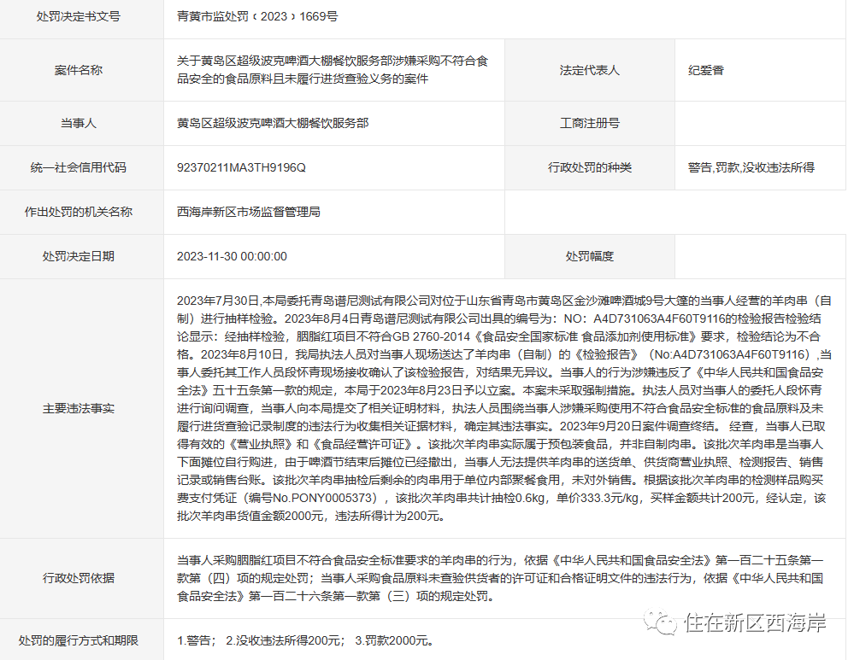The width and height of the screenshot is (854, 660).
Task: Click the 法定代表人 label cell
Action: (x=590, y=70)
